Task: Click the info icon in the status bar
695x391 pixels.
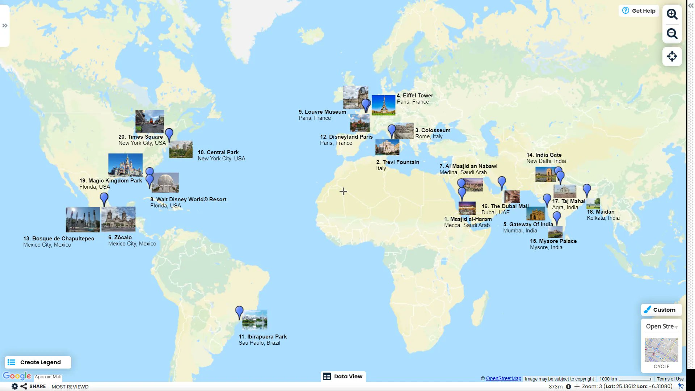Action: point(568,387)
